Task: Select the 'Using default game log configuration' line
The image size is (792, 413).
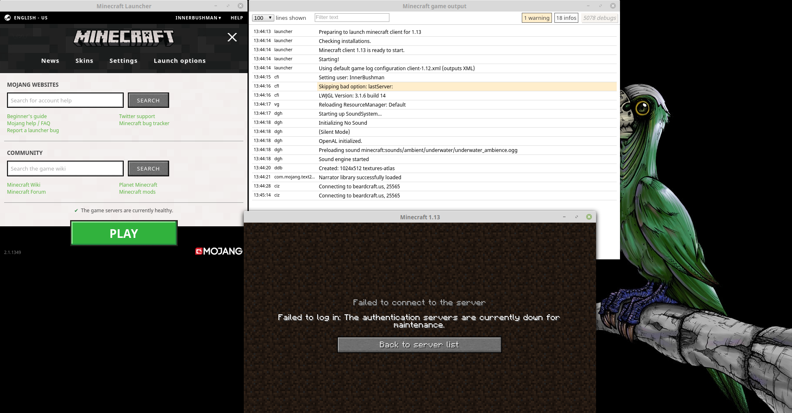Action: pos(434,68)
